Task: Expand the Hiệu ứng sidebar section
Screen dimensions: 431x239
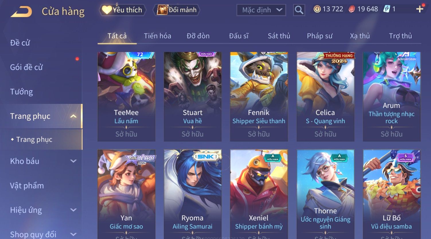Action: point(73,210)
